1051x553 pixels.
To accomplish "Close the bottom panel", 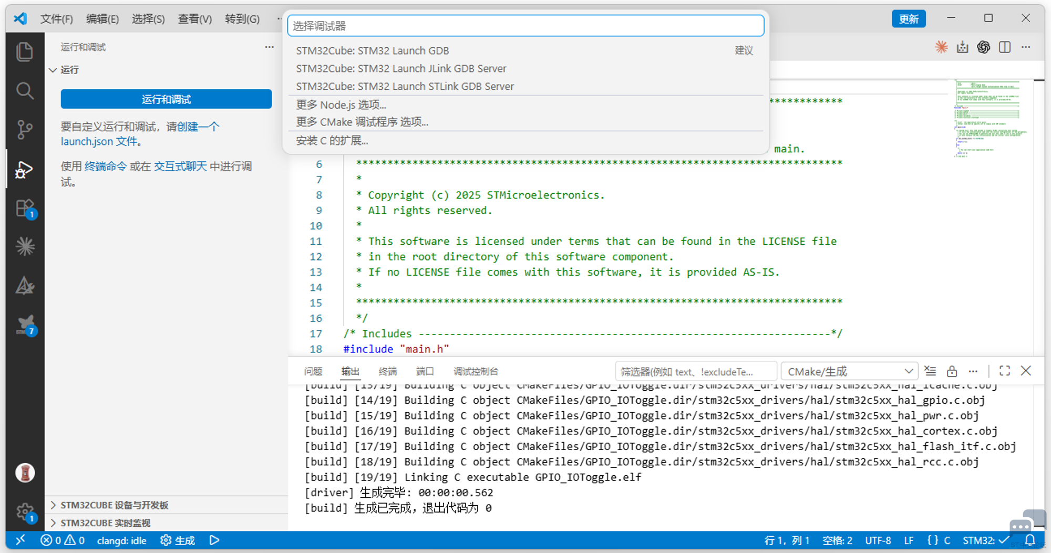I will click(x=1025, y=371).
